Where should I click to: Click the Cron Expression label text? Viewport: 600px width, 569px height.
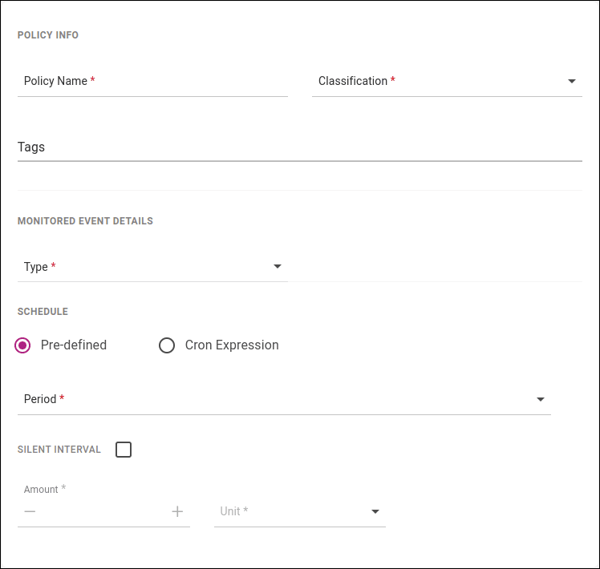pyautogui.click(x=232, y=345)
